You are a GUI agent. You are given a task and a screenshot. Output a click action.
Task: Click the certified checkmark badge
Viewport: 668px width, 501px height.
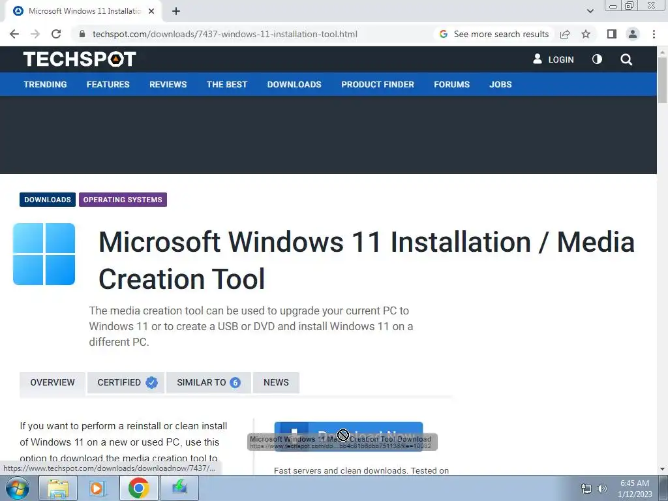[151, 382]
